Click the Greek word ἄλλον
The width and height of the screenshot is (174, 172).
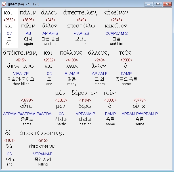coord(49,13)
